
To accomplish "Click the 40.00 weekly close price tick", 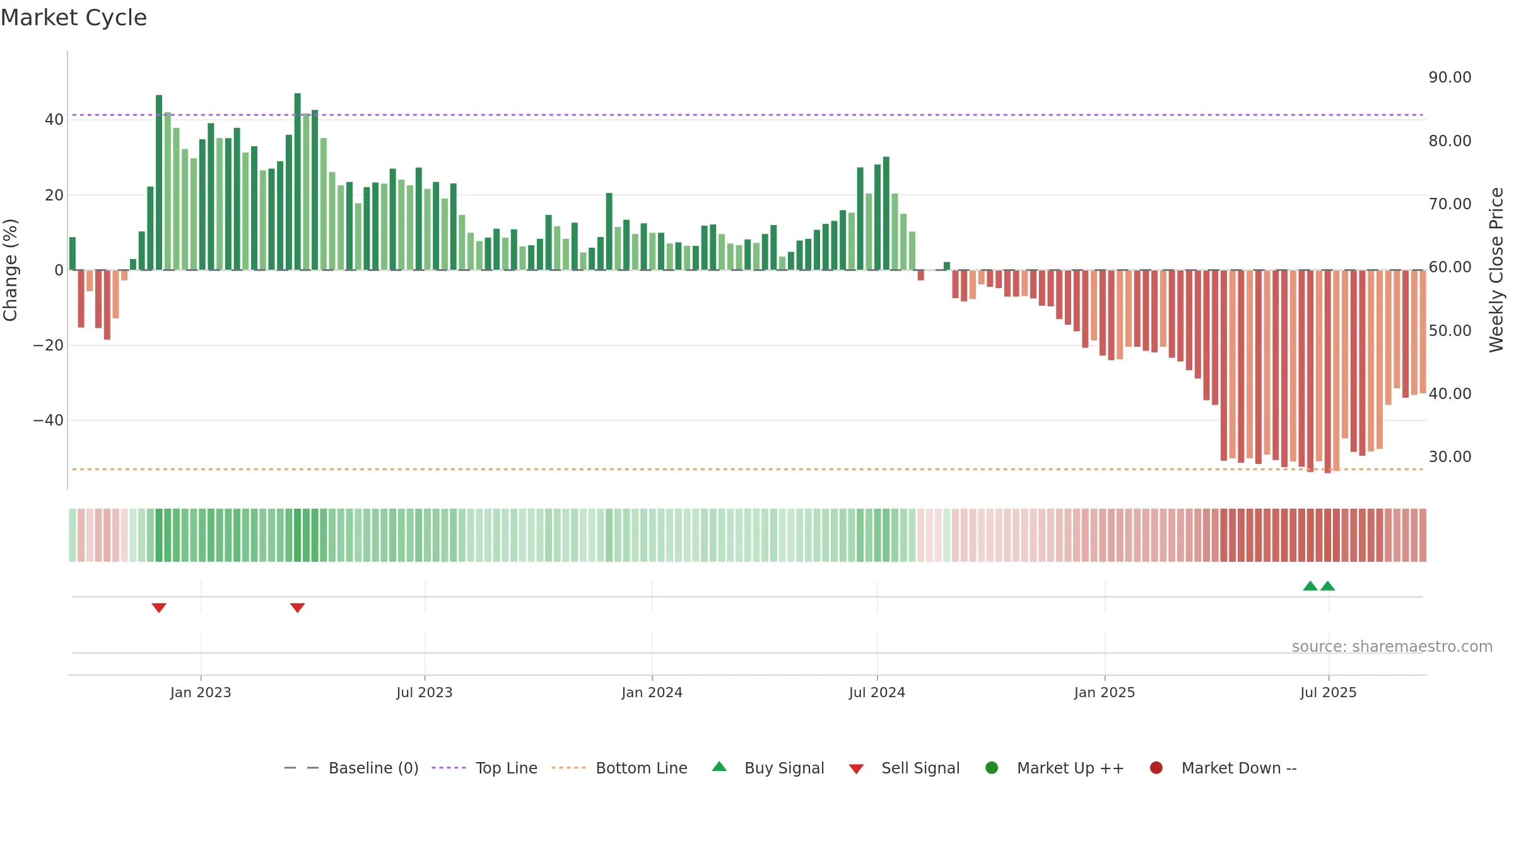I will tap(1450, 393).
